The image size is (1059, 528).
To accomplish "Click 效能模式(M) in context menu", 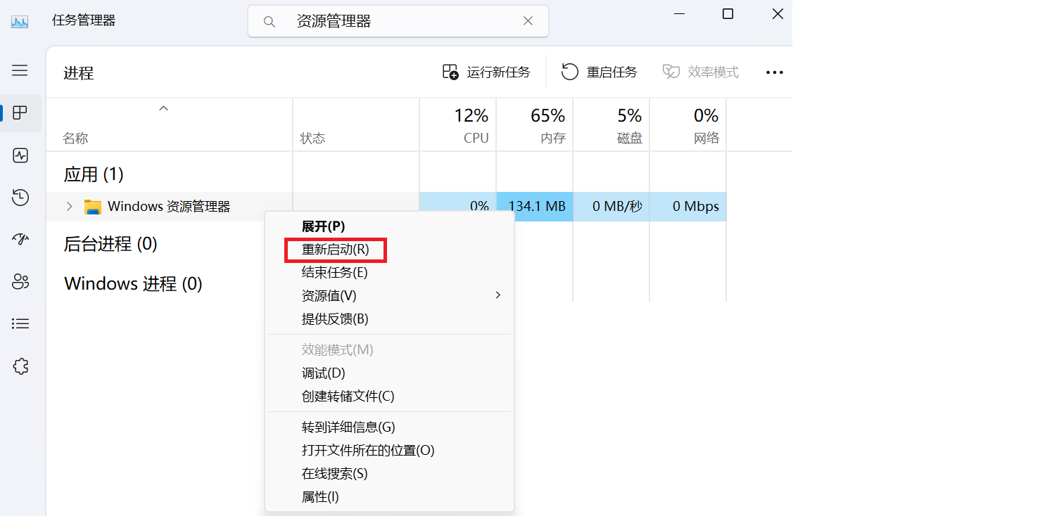I will click(x=337, y=350).
